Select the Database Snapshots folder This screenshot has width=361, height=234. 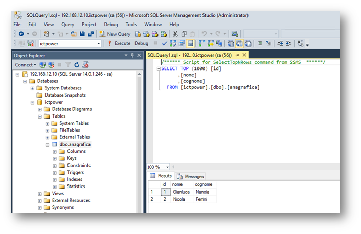pyautogui.click(x=65, y=95)
